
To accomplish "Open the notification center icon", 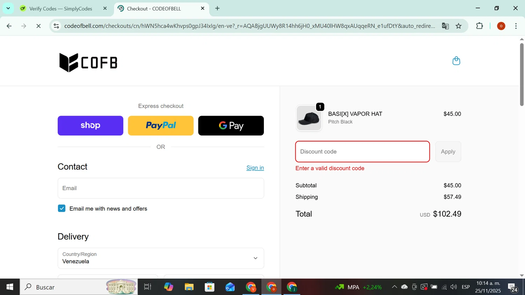I will [x=513, y=287].
